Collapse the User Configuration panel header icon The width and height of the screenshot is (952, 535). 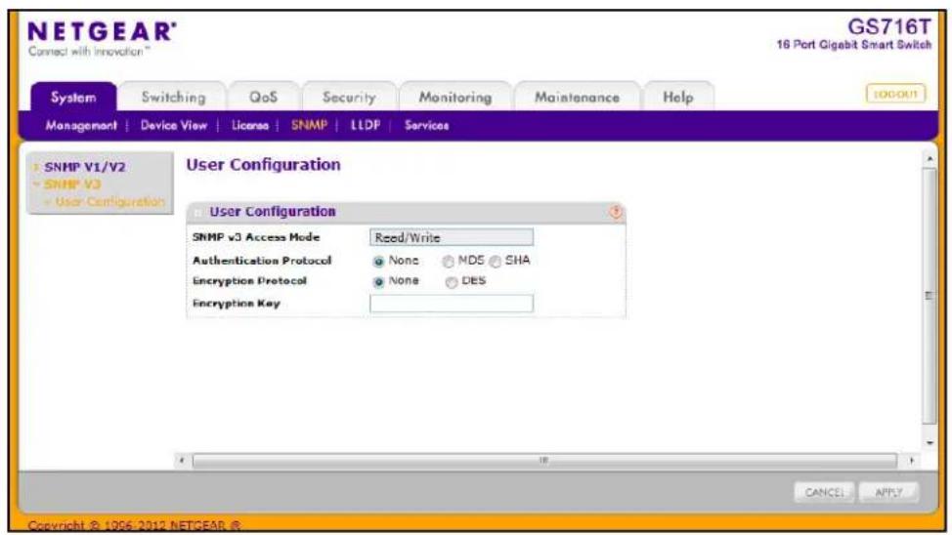pyautogui.click(x=196, y=212)
